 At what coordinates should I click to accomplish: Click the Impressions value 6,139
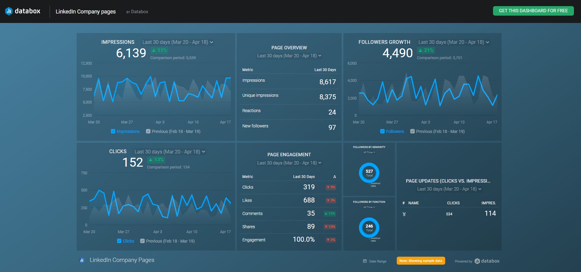coord(131,53)
